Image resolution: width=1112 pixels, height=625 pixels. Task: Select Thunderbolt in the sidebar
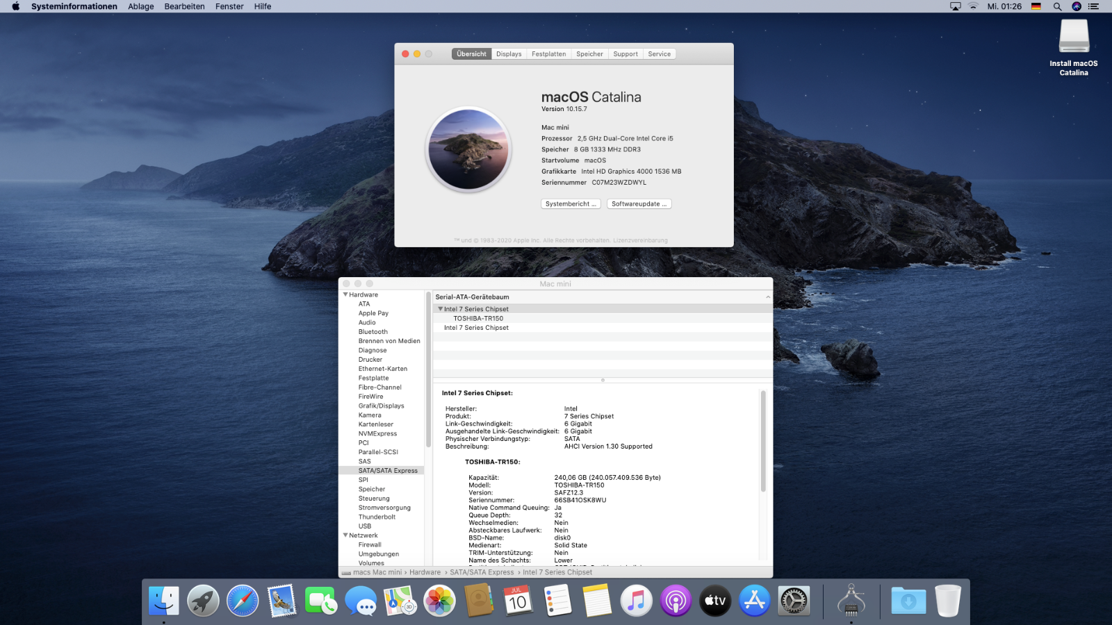377,517
